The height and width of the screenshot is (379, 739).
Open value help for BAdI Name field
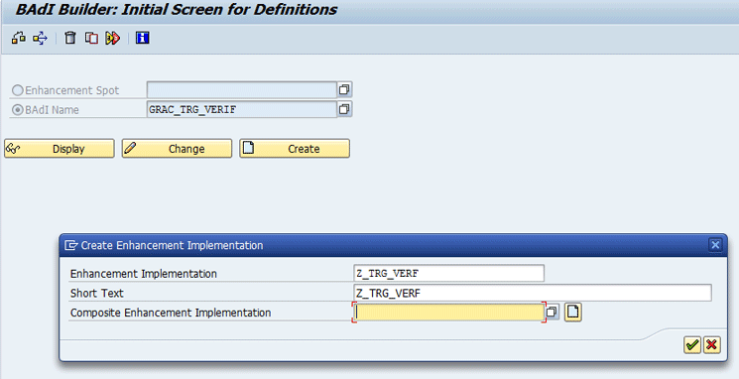click(x=344, y=109)
